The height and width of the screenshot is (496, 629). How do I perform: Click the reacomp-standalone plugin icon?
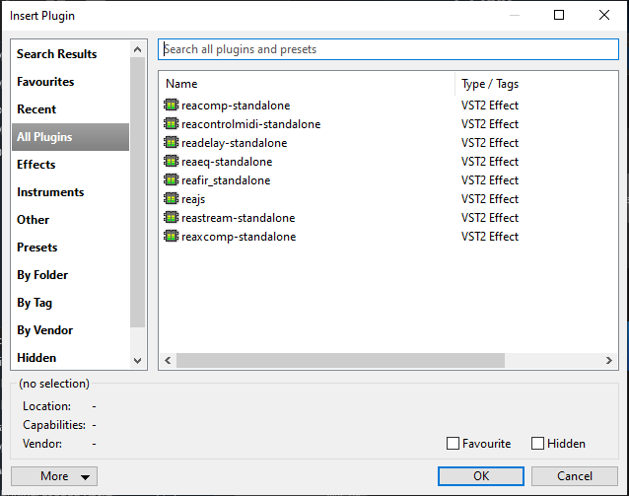pos(172,106)
